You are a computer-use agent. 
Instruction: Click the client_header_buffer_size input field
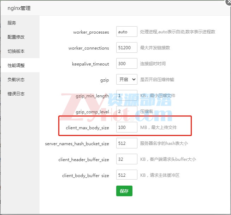tap(127, 159)
